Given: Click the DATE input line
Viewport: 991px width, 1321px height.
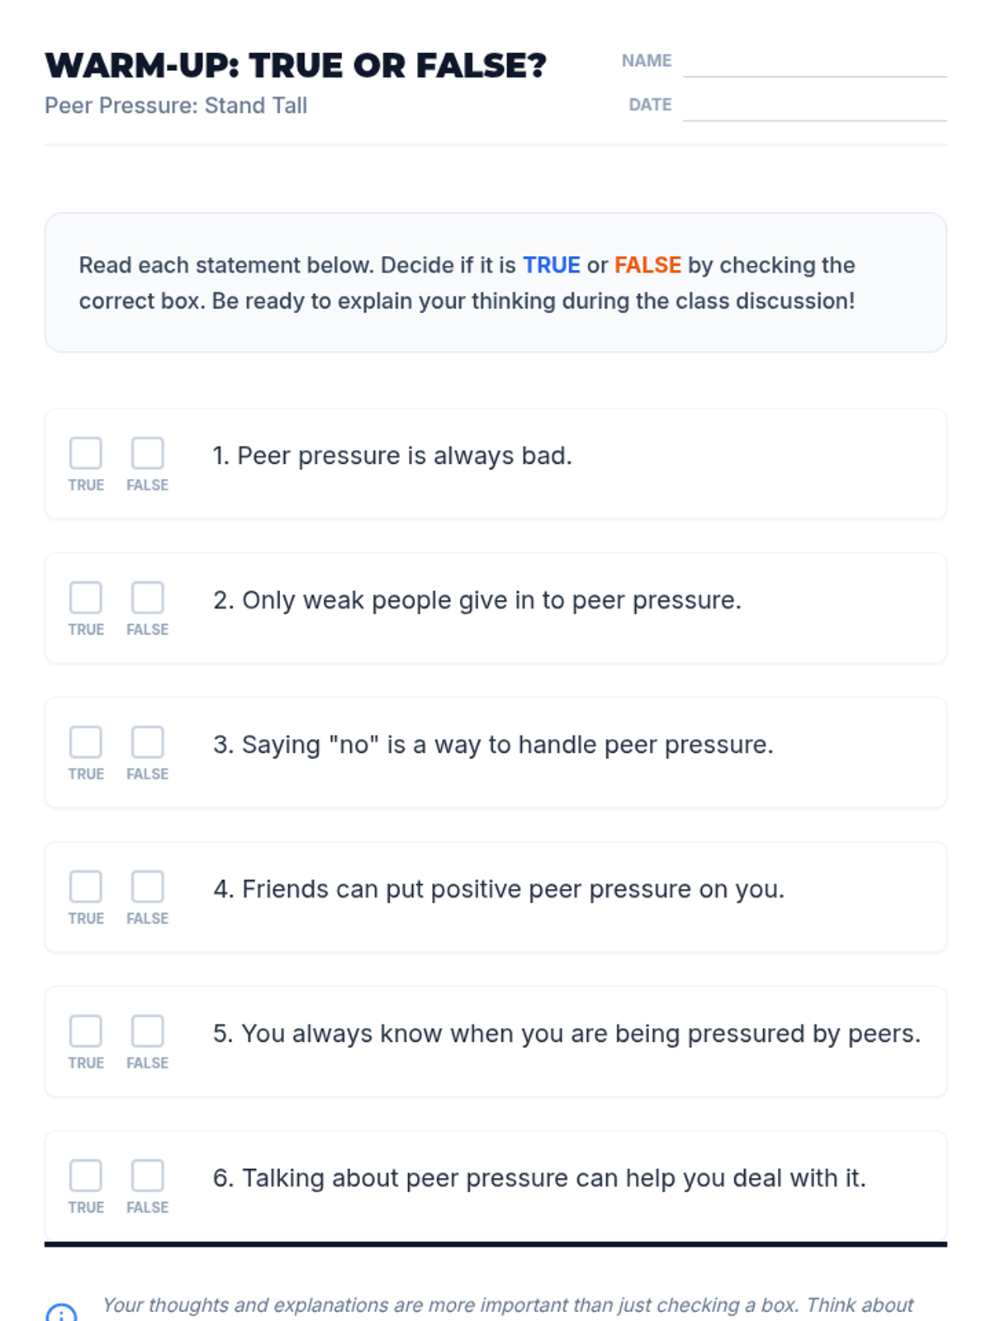Looking at the screenshot, I should (x=814, y=107).
